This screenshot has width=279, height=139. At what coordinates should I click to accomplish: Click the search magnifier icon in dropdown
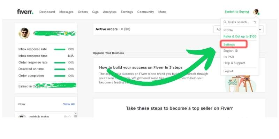tap(225, 22)
